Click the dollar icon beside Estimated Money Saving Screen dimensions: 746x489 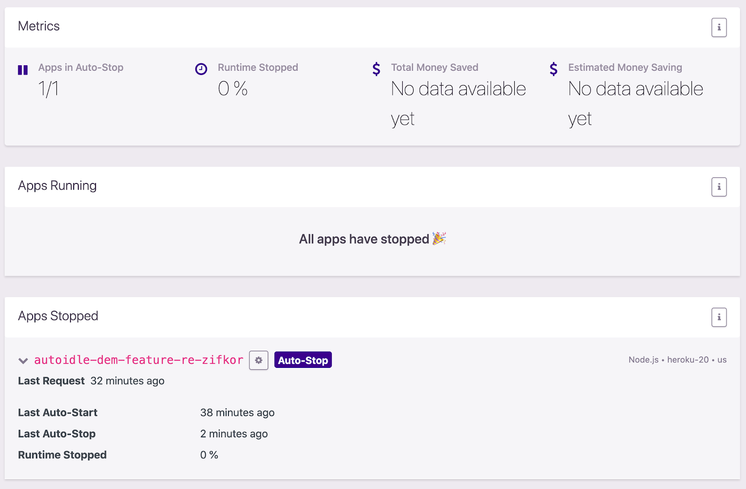pos(553,69)
